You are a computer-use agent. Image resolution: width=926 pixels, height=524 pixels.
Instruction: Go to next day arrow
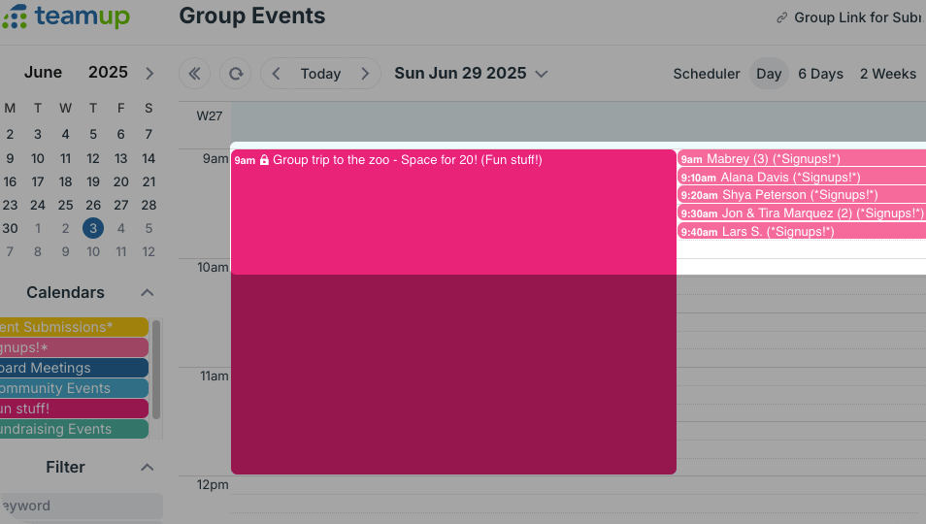(x=365, y=74)
